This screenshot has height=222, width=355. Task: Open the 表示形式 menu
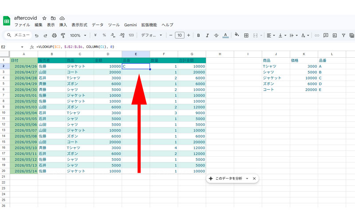tap(79, 25)
